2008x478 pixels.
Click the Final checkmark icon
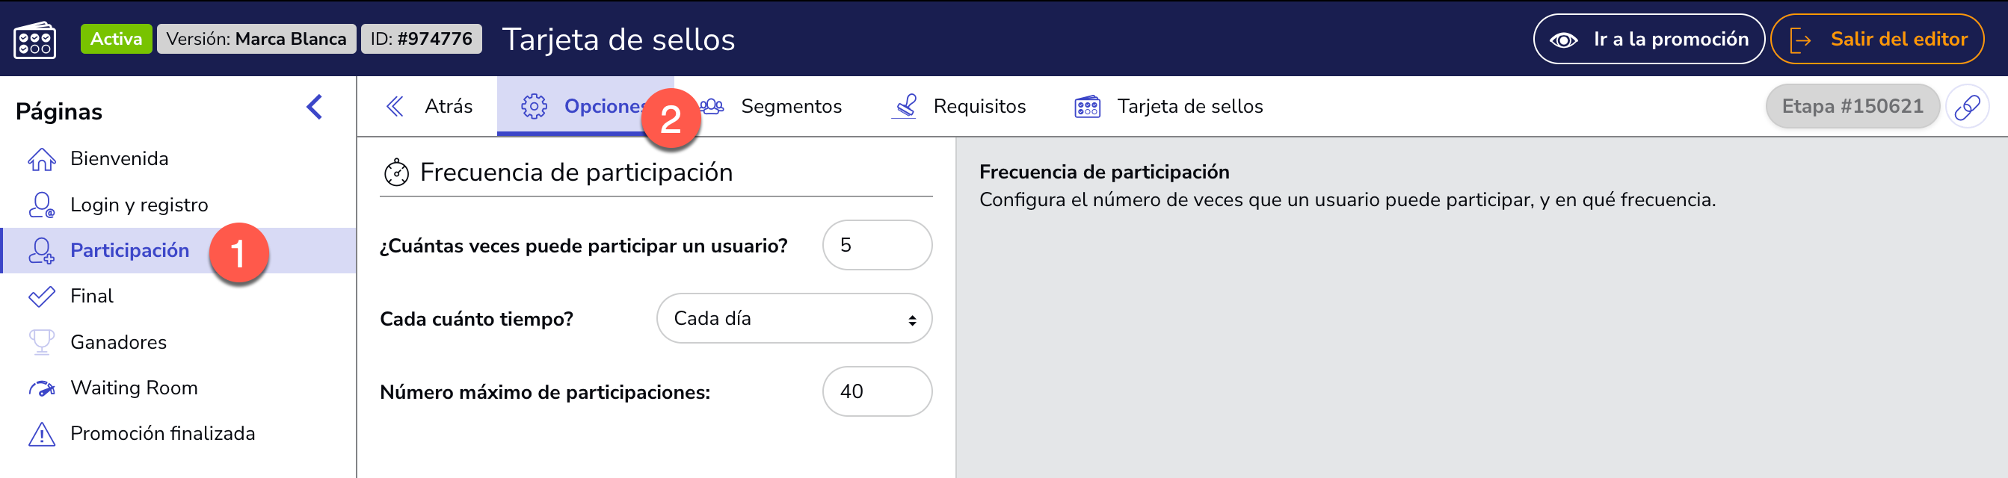[x=41, y=296]
